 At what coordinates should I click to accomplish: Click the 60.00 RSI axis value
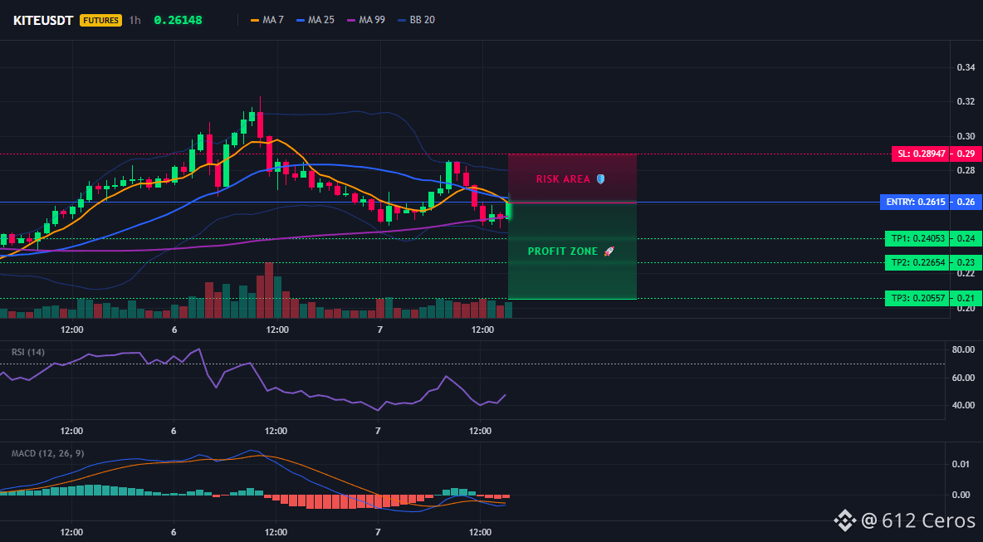coord(962,378)
